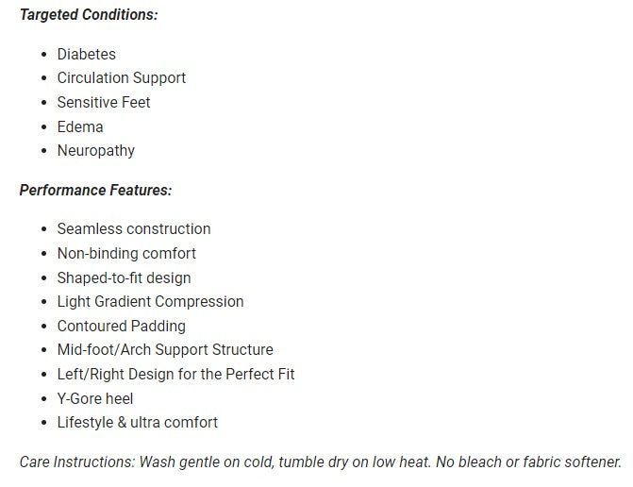Screen dimensions: 633x487
Task: Select the Contoured Padding text
Action: click(122, 326)
